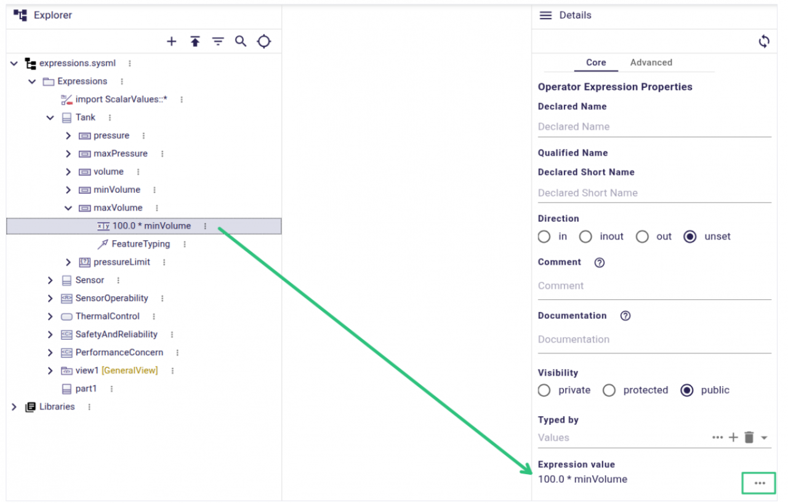Screen dimensions: 788x503
Task: Select the import ScalarValues::* item
Action: pos(121,99)
